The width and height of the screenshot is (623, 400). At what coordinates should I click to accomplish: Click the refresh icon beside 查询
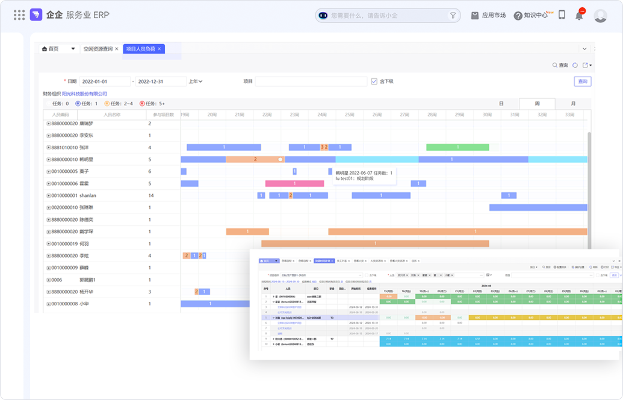click(x=575, y=65)
